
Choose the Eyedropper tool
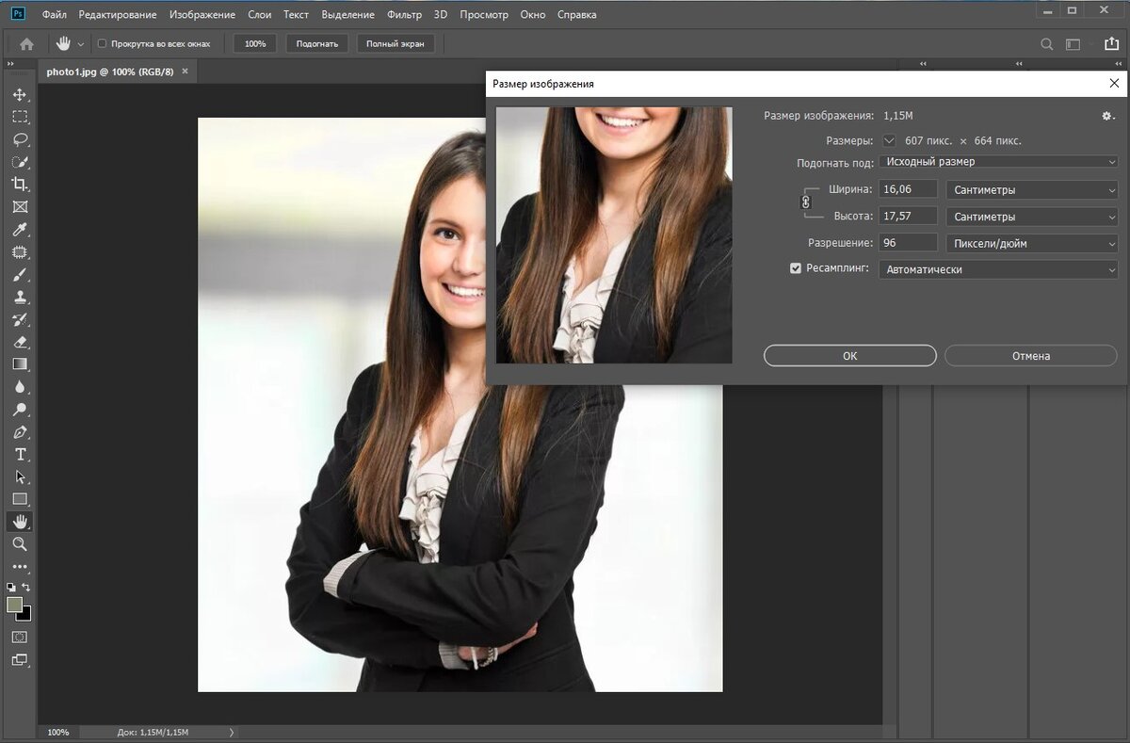pyautogui.click(x=20, y=230)
